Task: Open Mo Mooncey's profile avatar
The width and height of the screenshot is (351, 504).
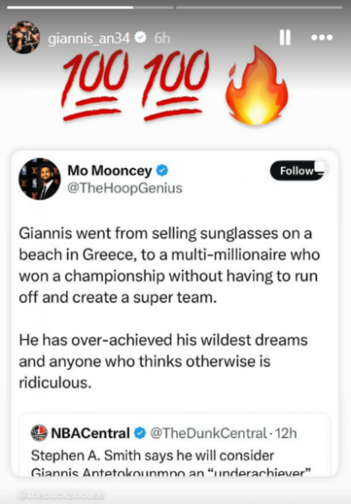Action: 39,179
